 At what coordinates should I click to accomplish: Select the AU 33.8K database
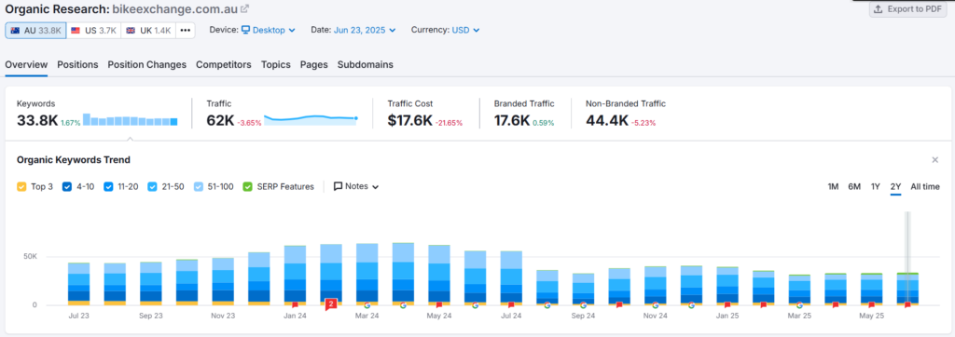(x=36, y=31)
